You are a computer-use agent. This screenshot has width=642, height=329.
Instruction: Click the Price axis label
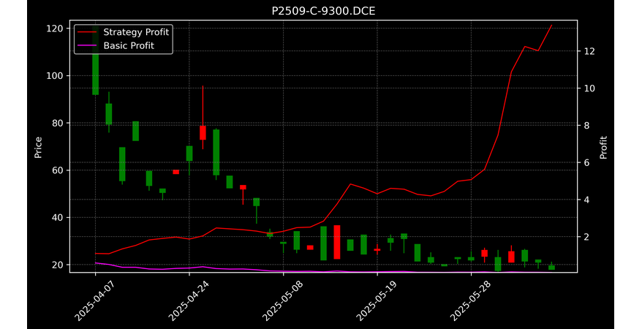[38, 147]
